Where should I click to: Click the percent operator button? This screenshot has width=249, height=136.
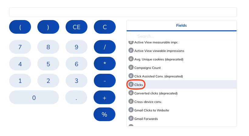(x=104, y=114)
